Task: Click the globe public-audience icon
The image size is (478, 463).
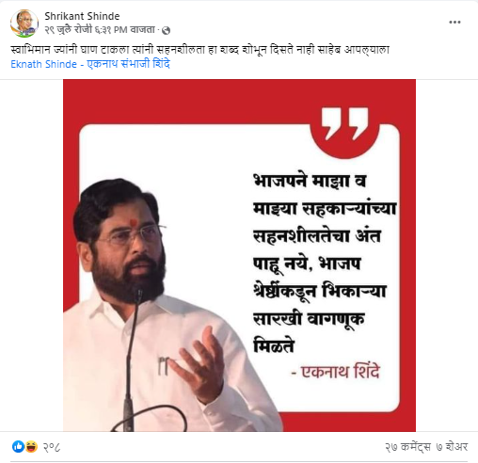Action: tap(167, 30)
